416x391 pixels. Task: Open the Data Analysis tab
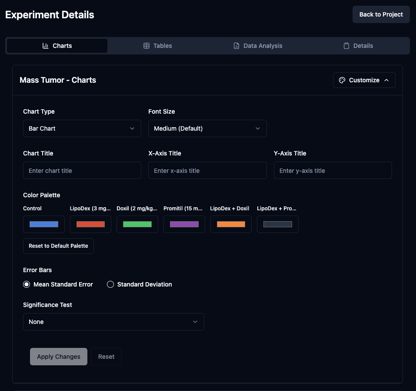(x=258, y=46)
